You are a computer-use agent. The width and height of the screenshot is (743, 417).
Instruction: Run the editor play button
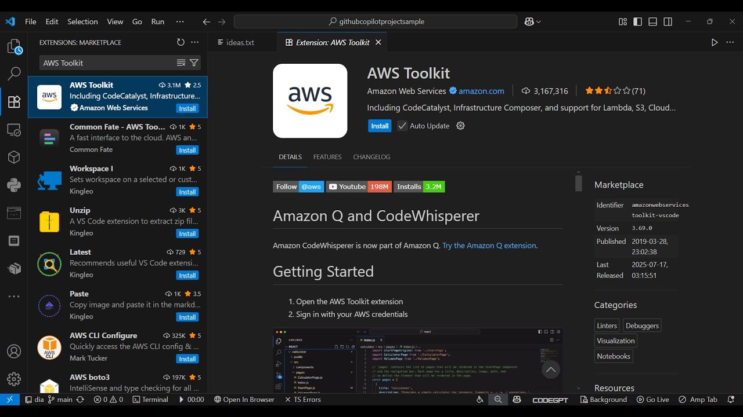[x=715, y=42]
